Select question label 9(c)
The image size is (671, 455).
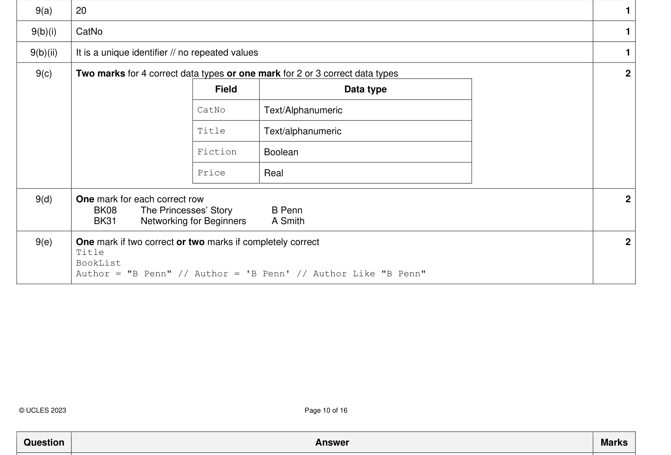tap(44, 74)
